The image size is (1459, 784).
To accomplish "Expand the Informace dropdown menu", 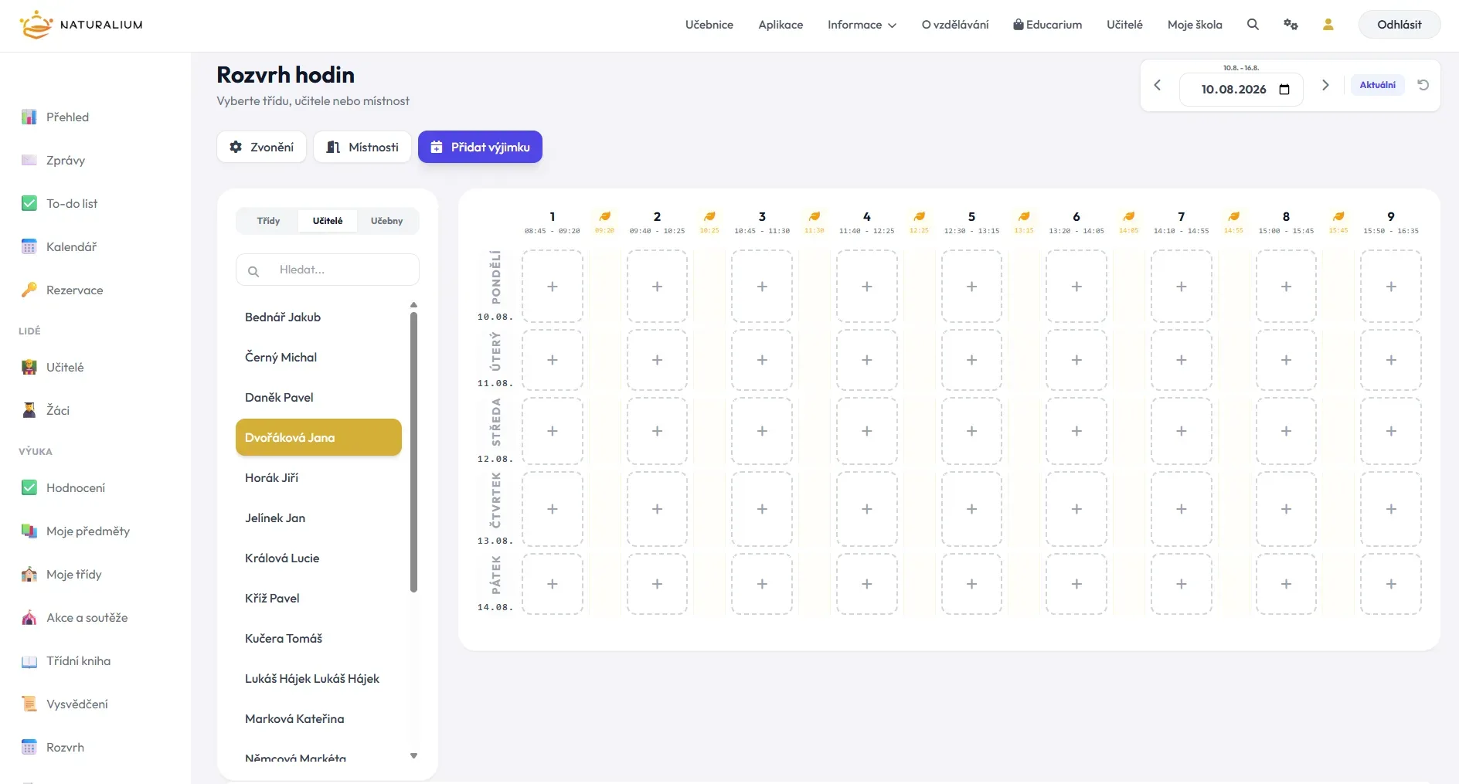I will (x=862, y=25).
